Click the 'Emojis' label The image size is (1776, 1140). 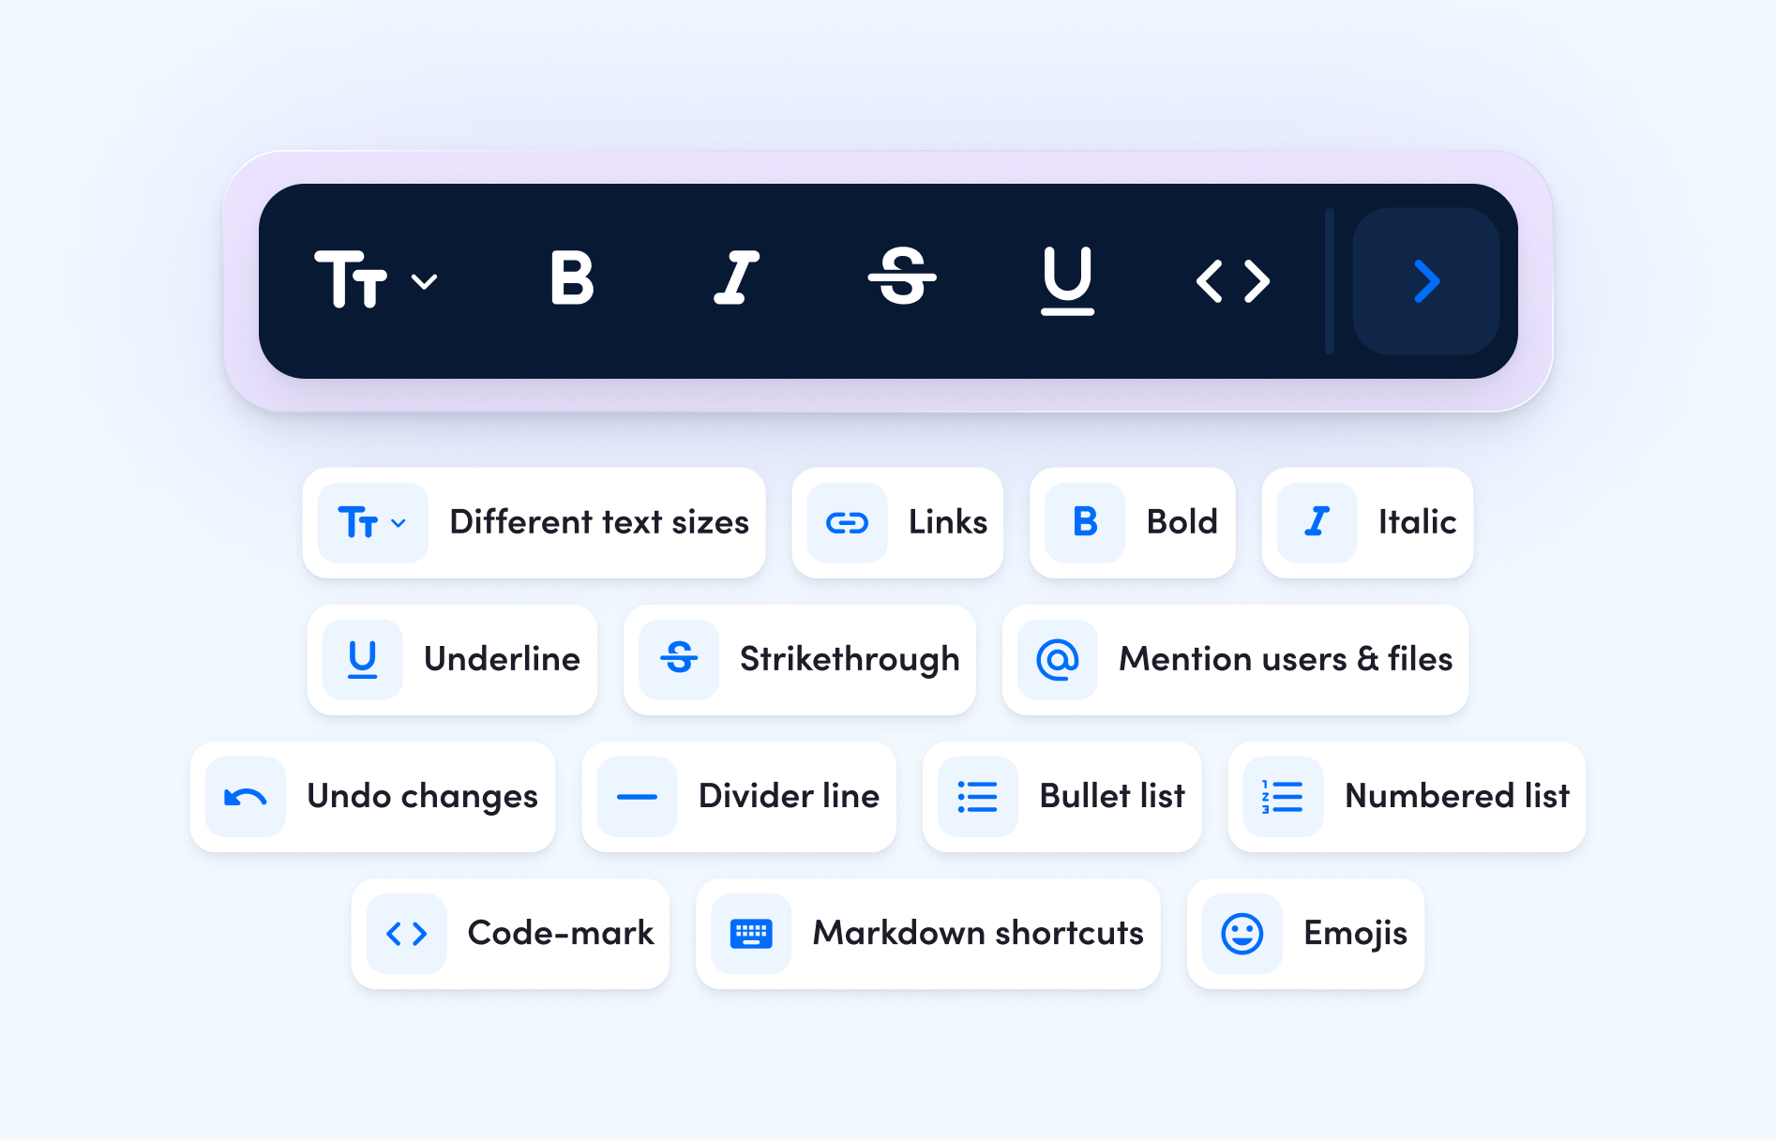(x=1356, y=934)
